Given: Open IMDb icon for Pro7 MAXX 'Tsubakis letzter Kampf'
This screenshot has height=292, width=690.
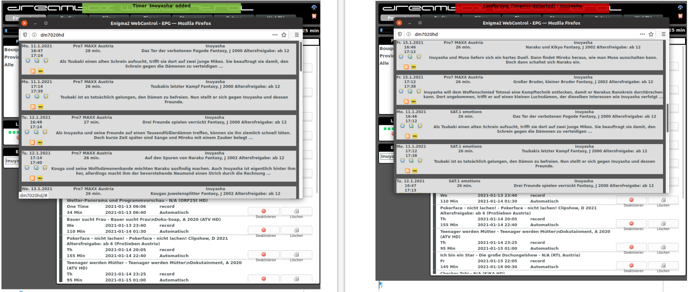Looking at the screenshot, I should 40,107.
